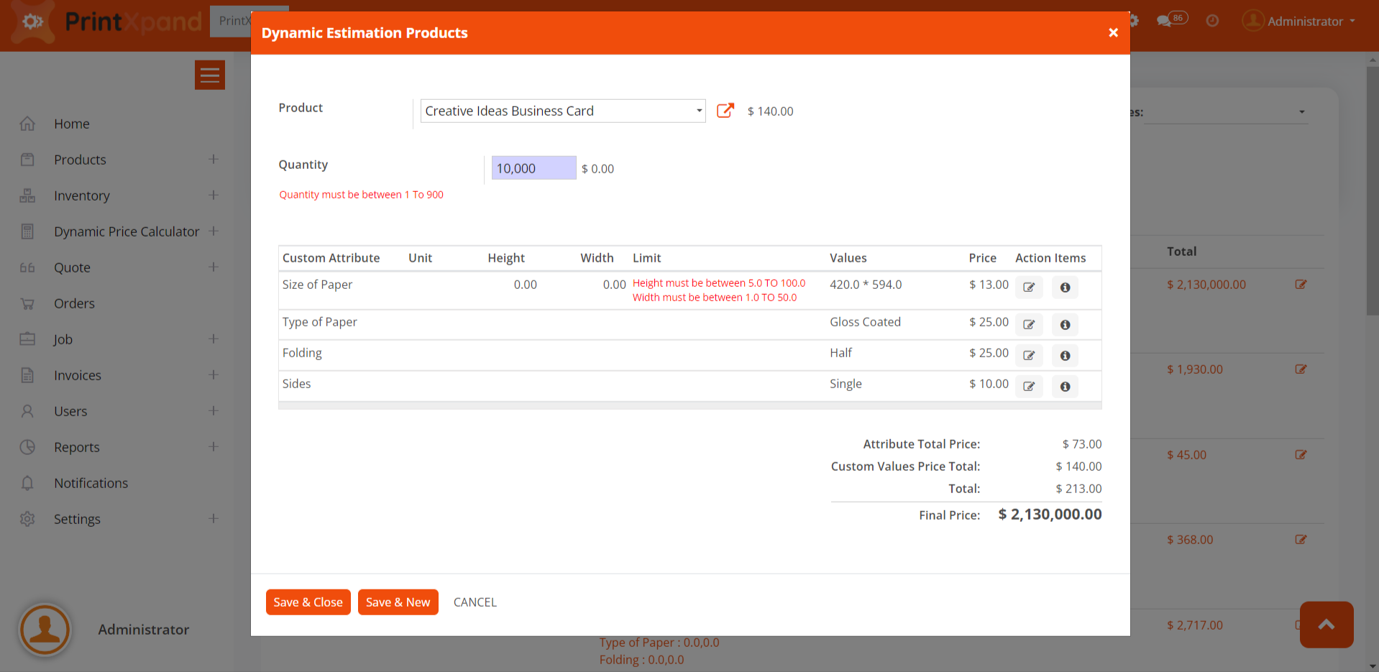Click the Save & Close button

click(308, 602)
